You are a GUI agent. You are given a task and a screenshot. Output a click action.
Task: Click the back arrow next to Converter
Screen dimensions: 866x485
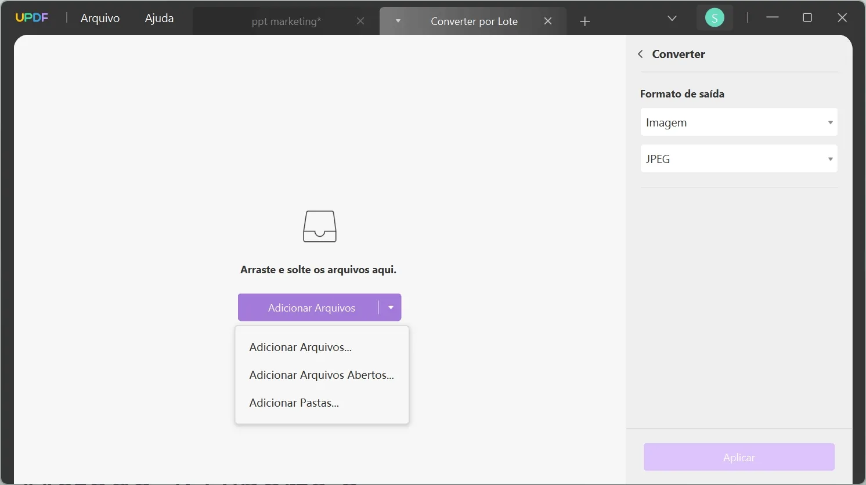tap(640, 53)
